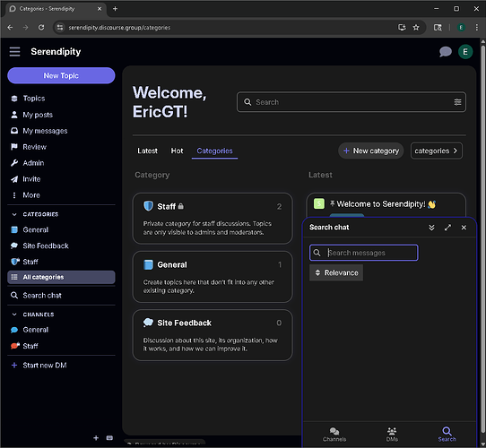Click the tab search icon in toolbar
Screen dimensions: 486x448
(438, 28)
